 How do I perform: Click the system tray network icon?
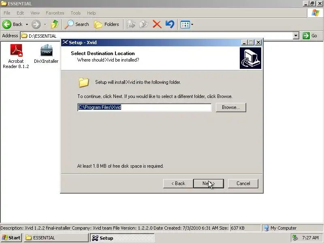pos(295,238)
